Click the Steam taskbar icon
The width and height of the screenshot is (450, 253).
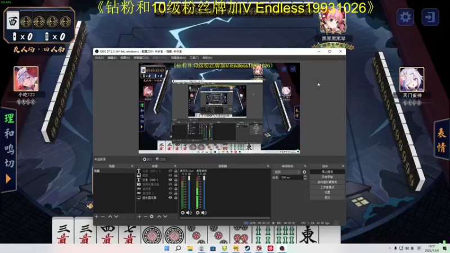click(247, 249)
